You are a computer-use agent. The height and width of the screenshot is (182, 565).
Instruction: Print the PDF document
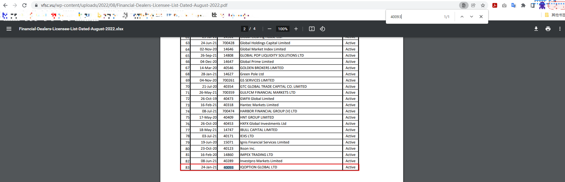(548, 29)
